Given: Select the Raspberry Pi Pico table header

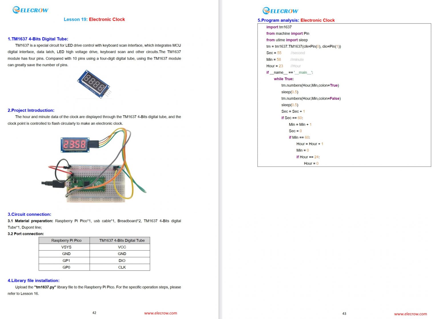Looking at the screenshot, I should (x=67, y=240).
